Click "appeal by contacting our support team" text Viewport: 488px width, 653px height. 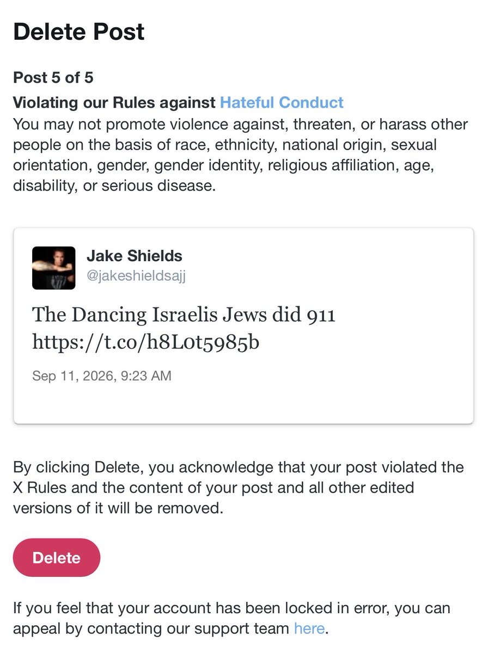click(151, 629)
